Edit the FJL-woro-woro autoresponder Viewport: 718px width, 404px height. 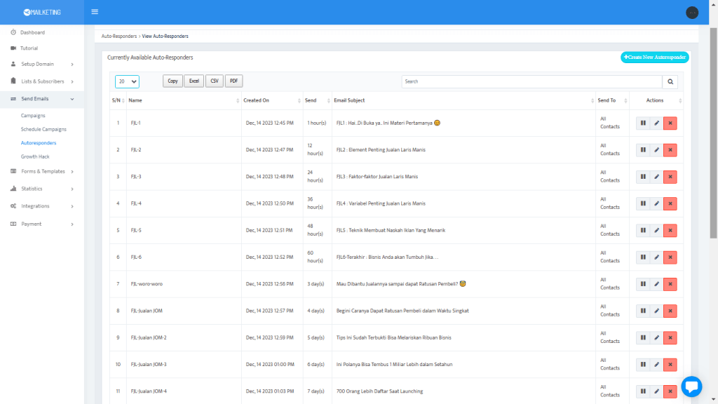click(656, 284)
